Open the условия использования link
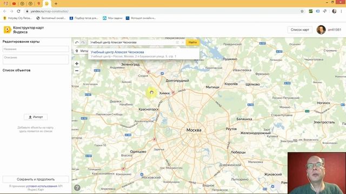The height and width of the screenshot is (194, 346). click(x=42, y=186)
